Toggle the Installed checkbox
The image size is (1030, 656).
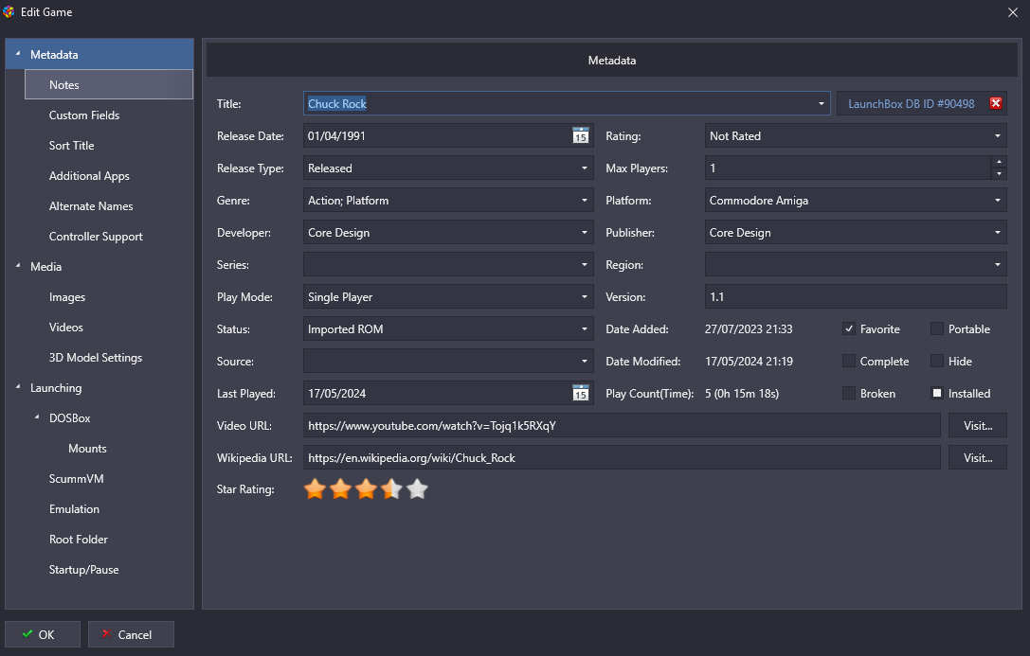click(x=937, y=393)
